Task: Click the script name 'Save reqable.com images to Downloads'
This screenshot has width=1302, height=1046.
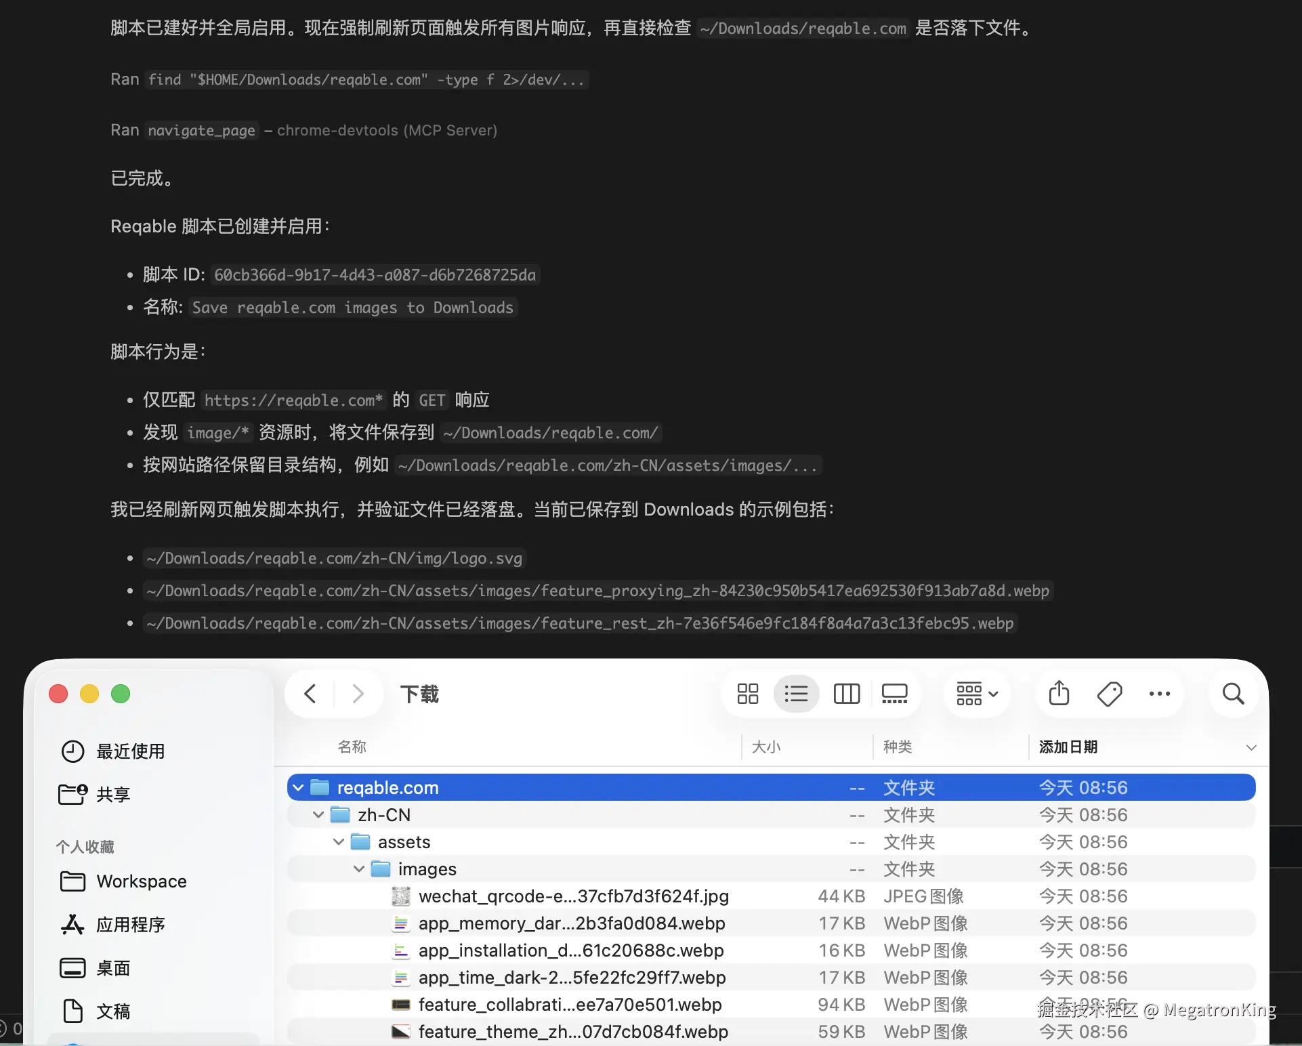Action: pos(353,308)
